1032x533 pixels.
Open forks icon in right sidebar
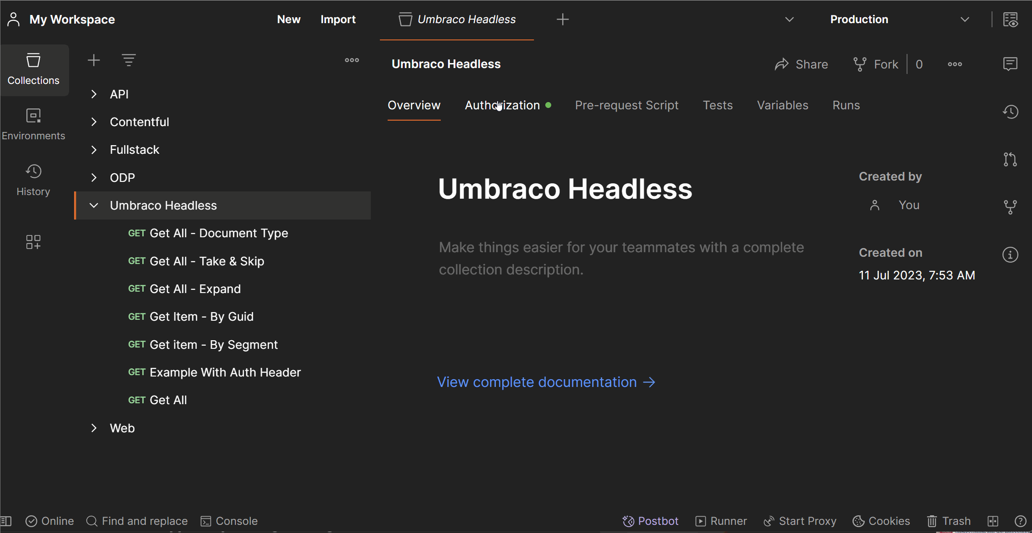tap(1010, 207)
